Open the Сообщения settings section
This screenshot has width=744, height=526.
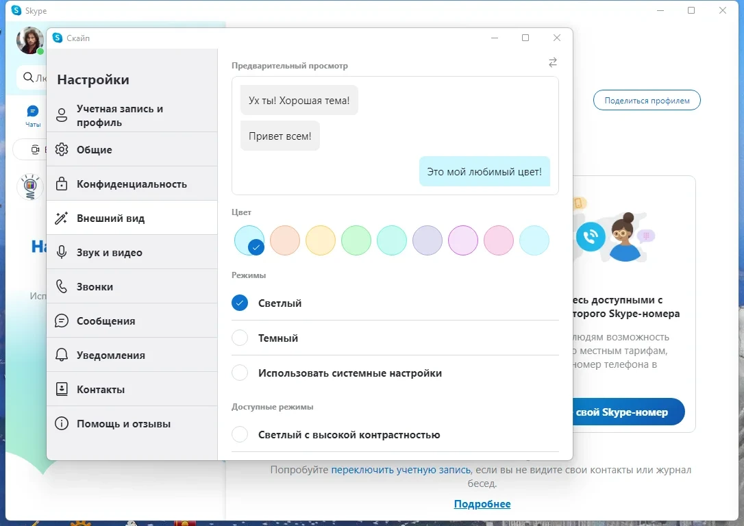(132, 321)
